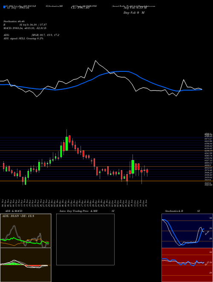The image size is (213, 282).
Task: Click the ADX line chart panel
Action: pos(26,231)
